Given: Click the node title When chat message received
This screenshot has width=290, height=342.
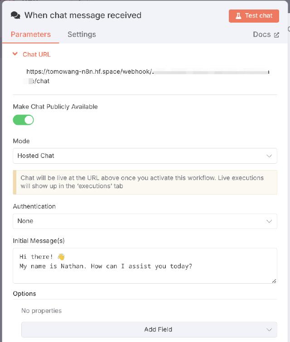Looking at the screenshot, I should coord(83,15).
